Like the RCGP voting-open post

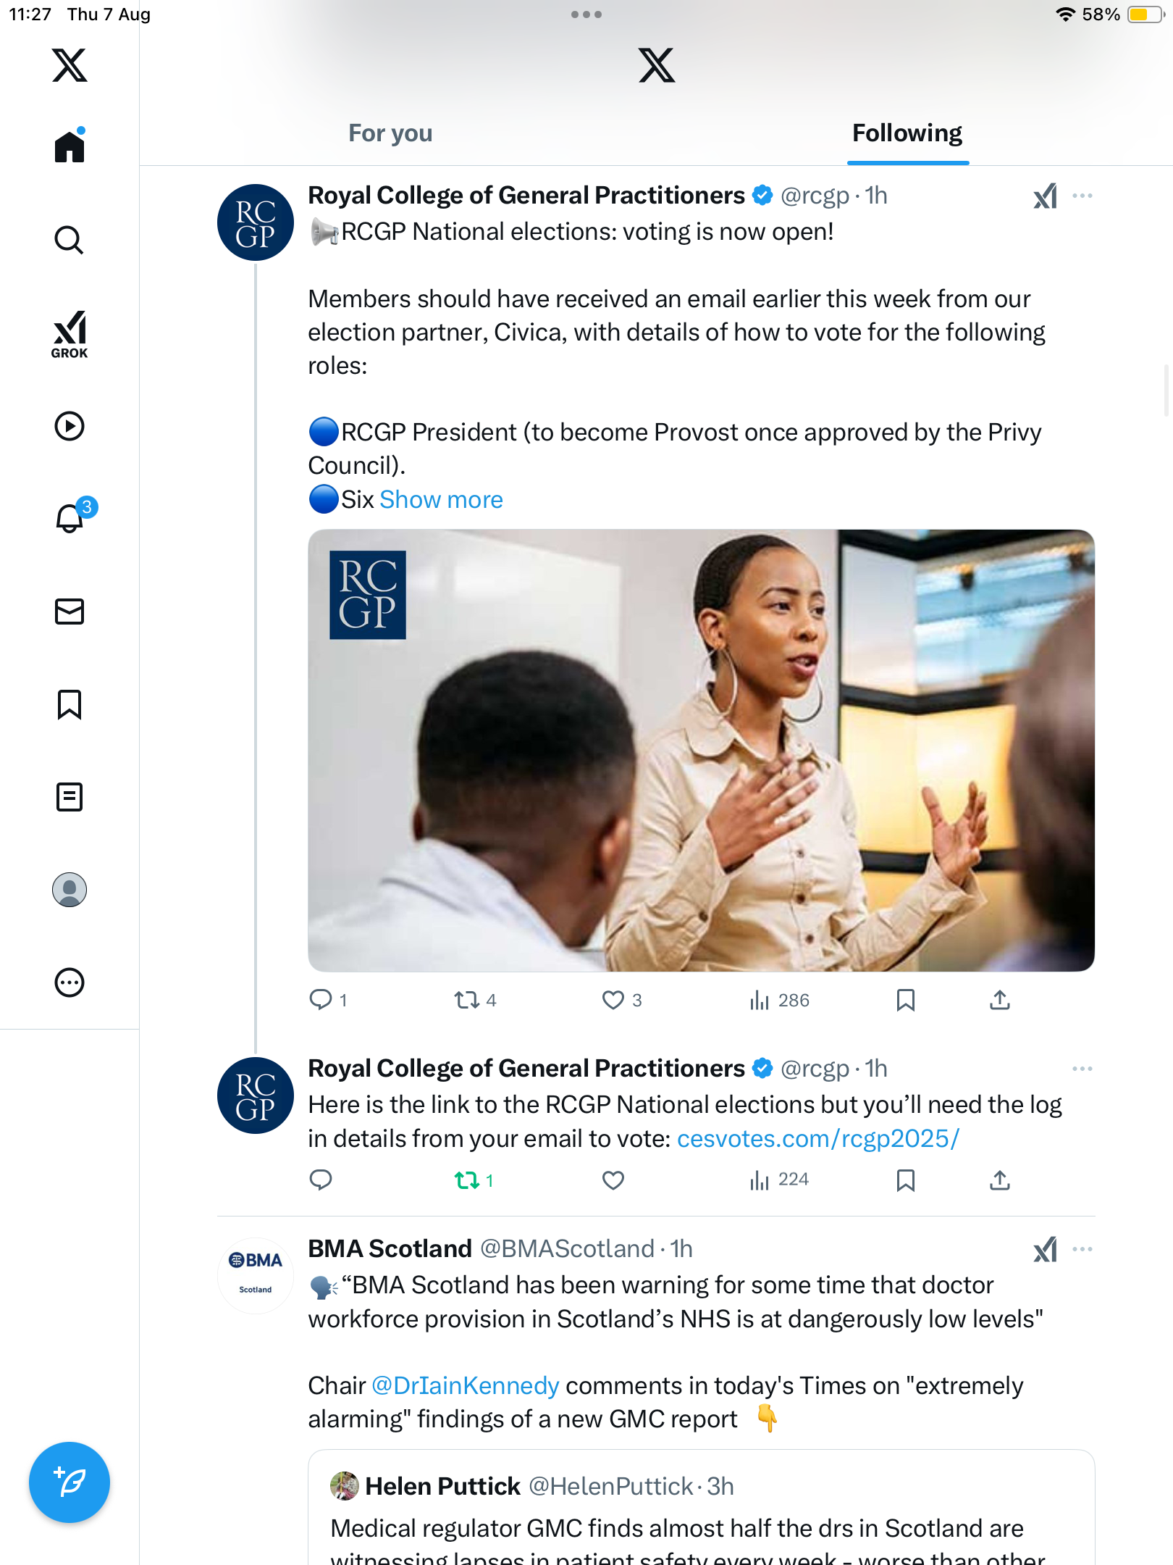tap(613, 1001)
